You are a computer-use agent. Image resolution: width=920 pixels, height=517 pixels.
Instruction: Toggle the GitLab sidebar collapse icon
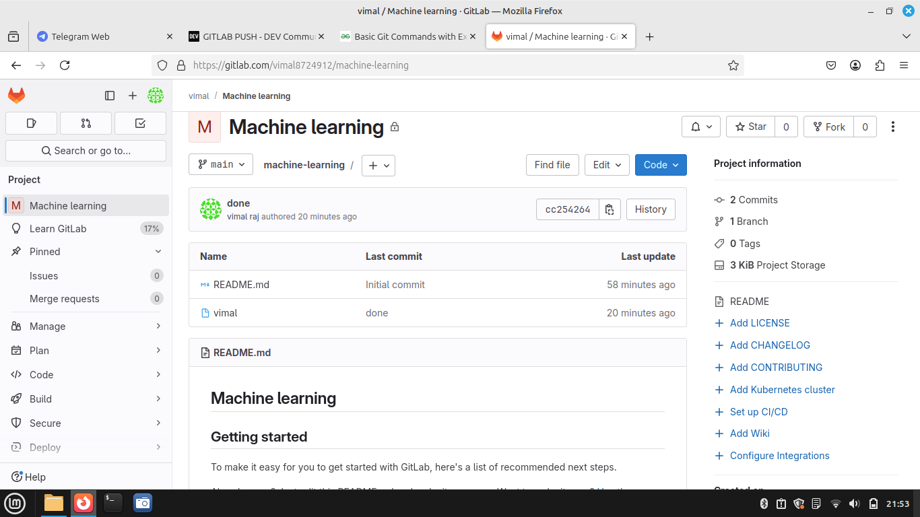[x=110, y=96]
